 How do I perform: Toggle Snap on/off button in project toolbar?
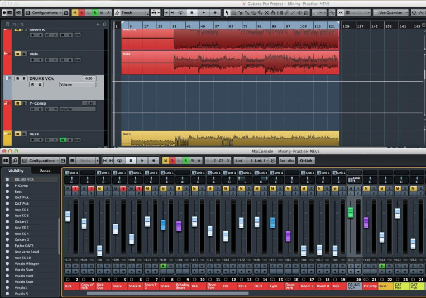pos(341,12)
